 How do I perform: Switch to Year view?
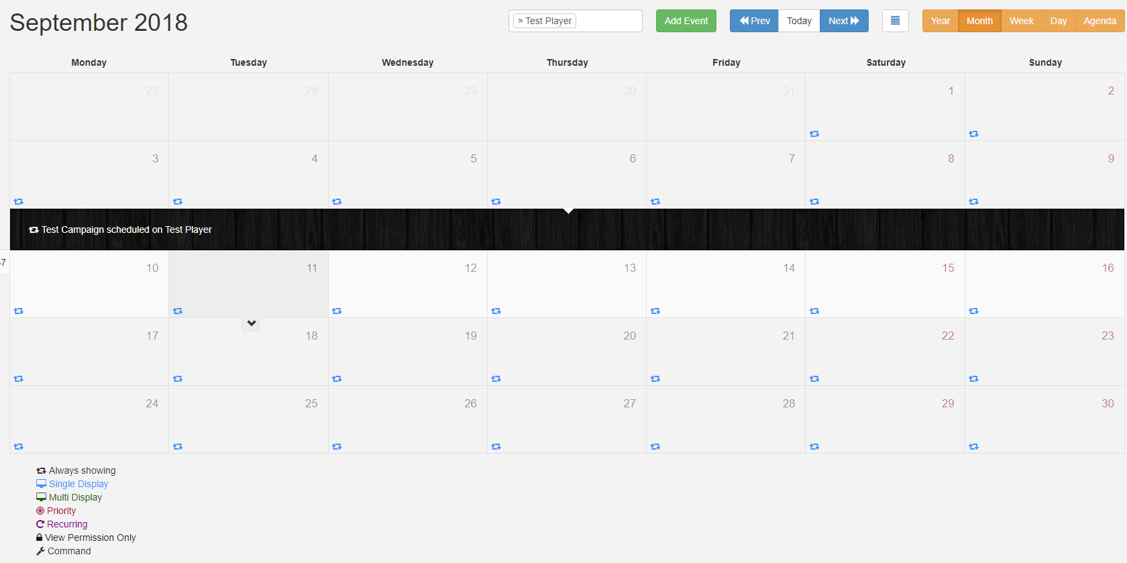940,21
